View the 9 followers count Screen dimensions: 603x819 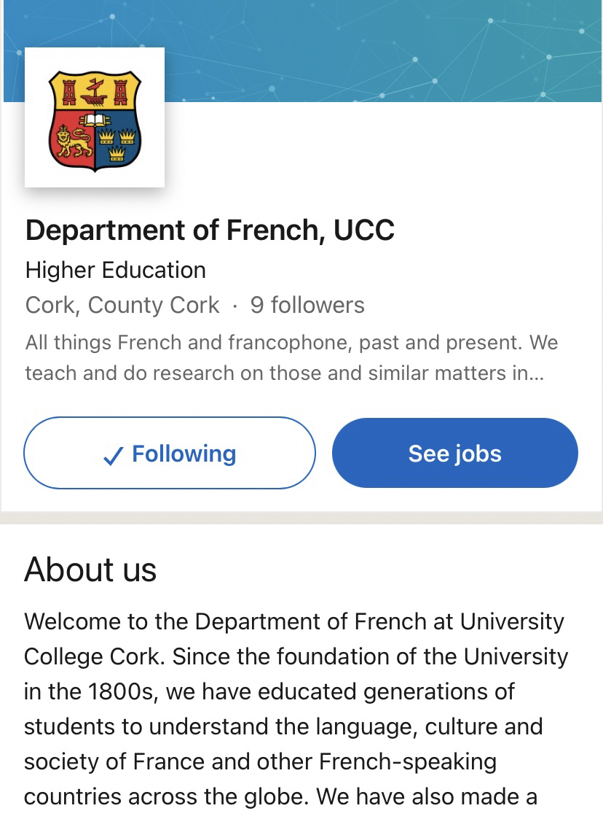(307, 305)
